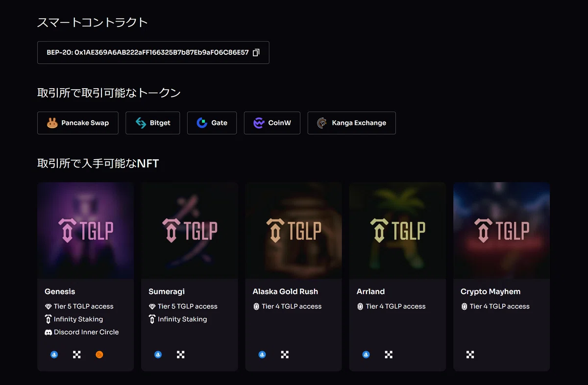588x385 pixels.
Task: Open Sumeragi NFT on OpenSea
Action: point(158,355)
